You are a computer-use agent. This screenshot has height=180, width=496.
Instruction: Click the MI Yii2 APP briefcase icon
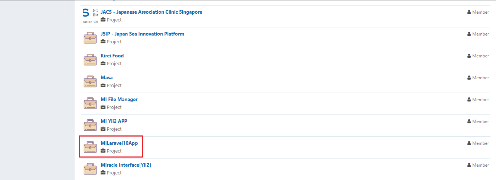tap(90, 125)
